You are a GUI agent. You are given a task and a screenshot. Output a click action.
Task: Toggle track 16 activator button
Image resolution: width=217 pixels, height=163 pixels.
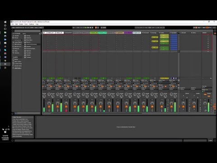pos(171,107)
